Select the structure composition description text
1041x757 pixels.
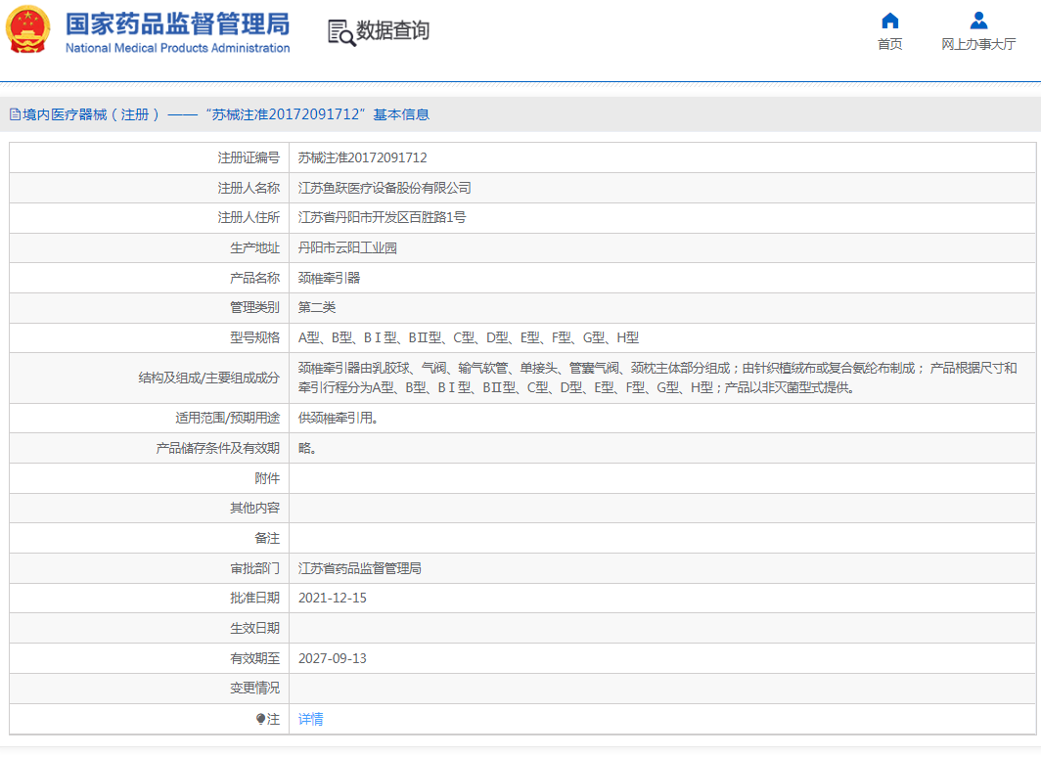tap(657, 378)
